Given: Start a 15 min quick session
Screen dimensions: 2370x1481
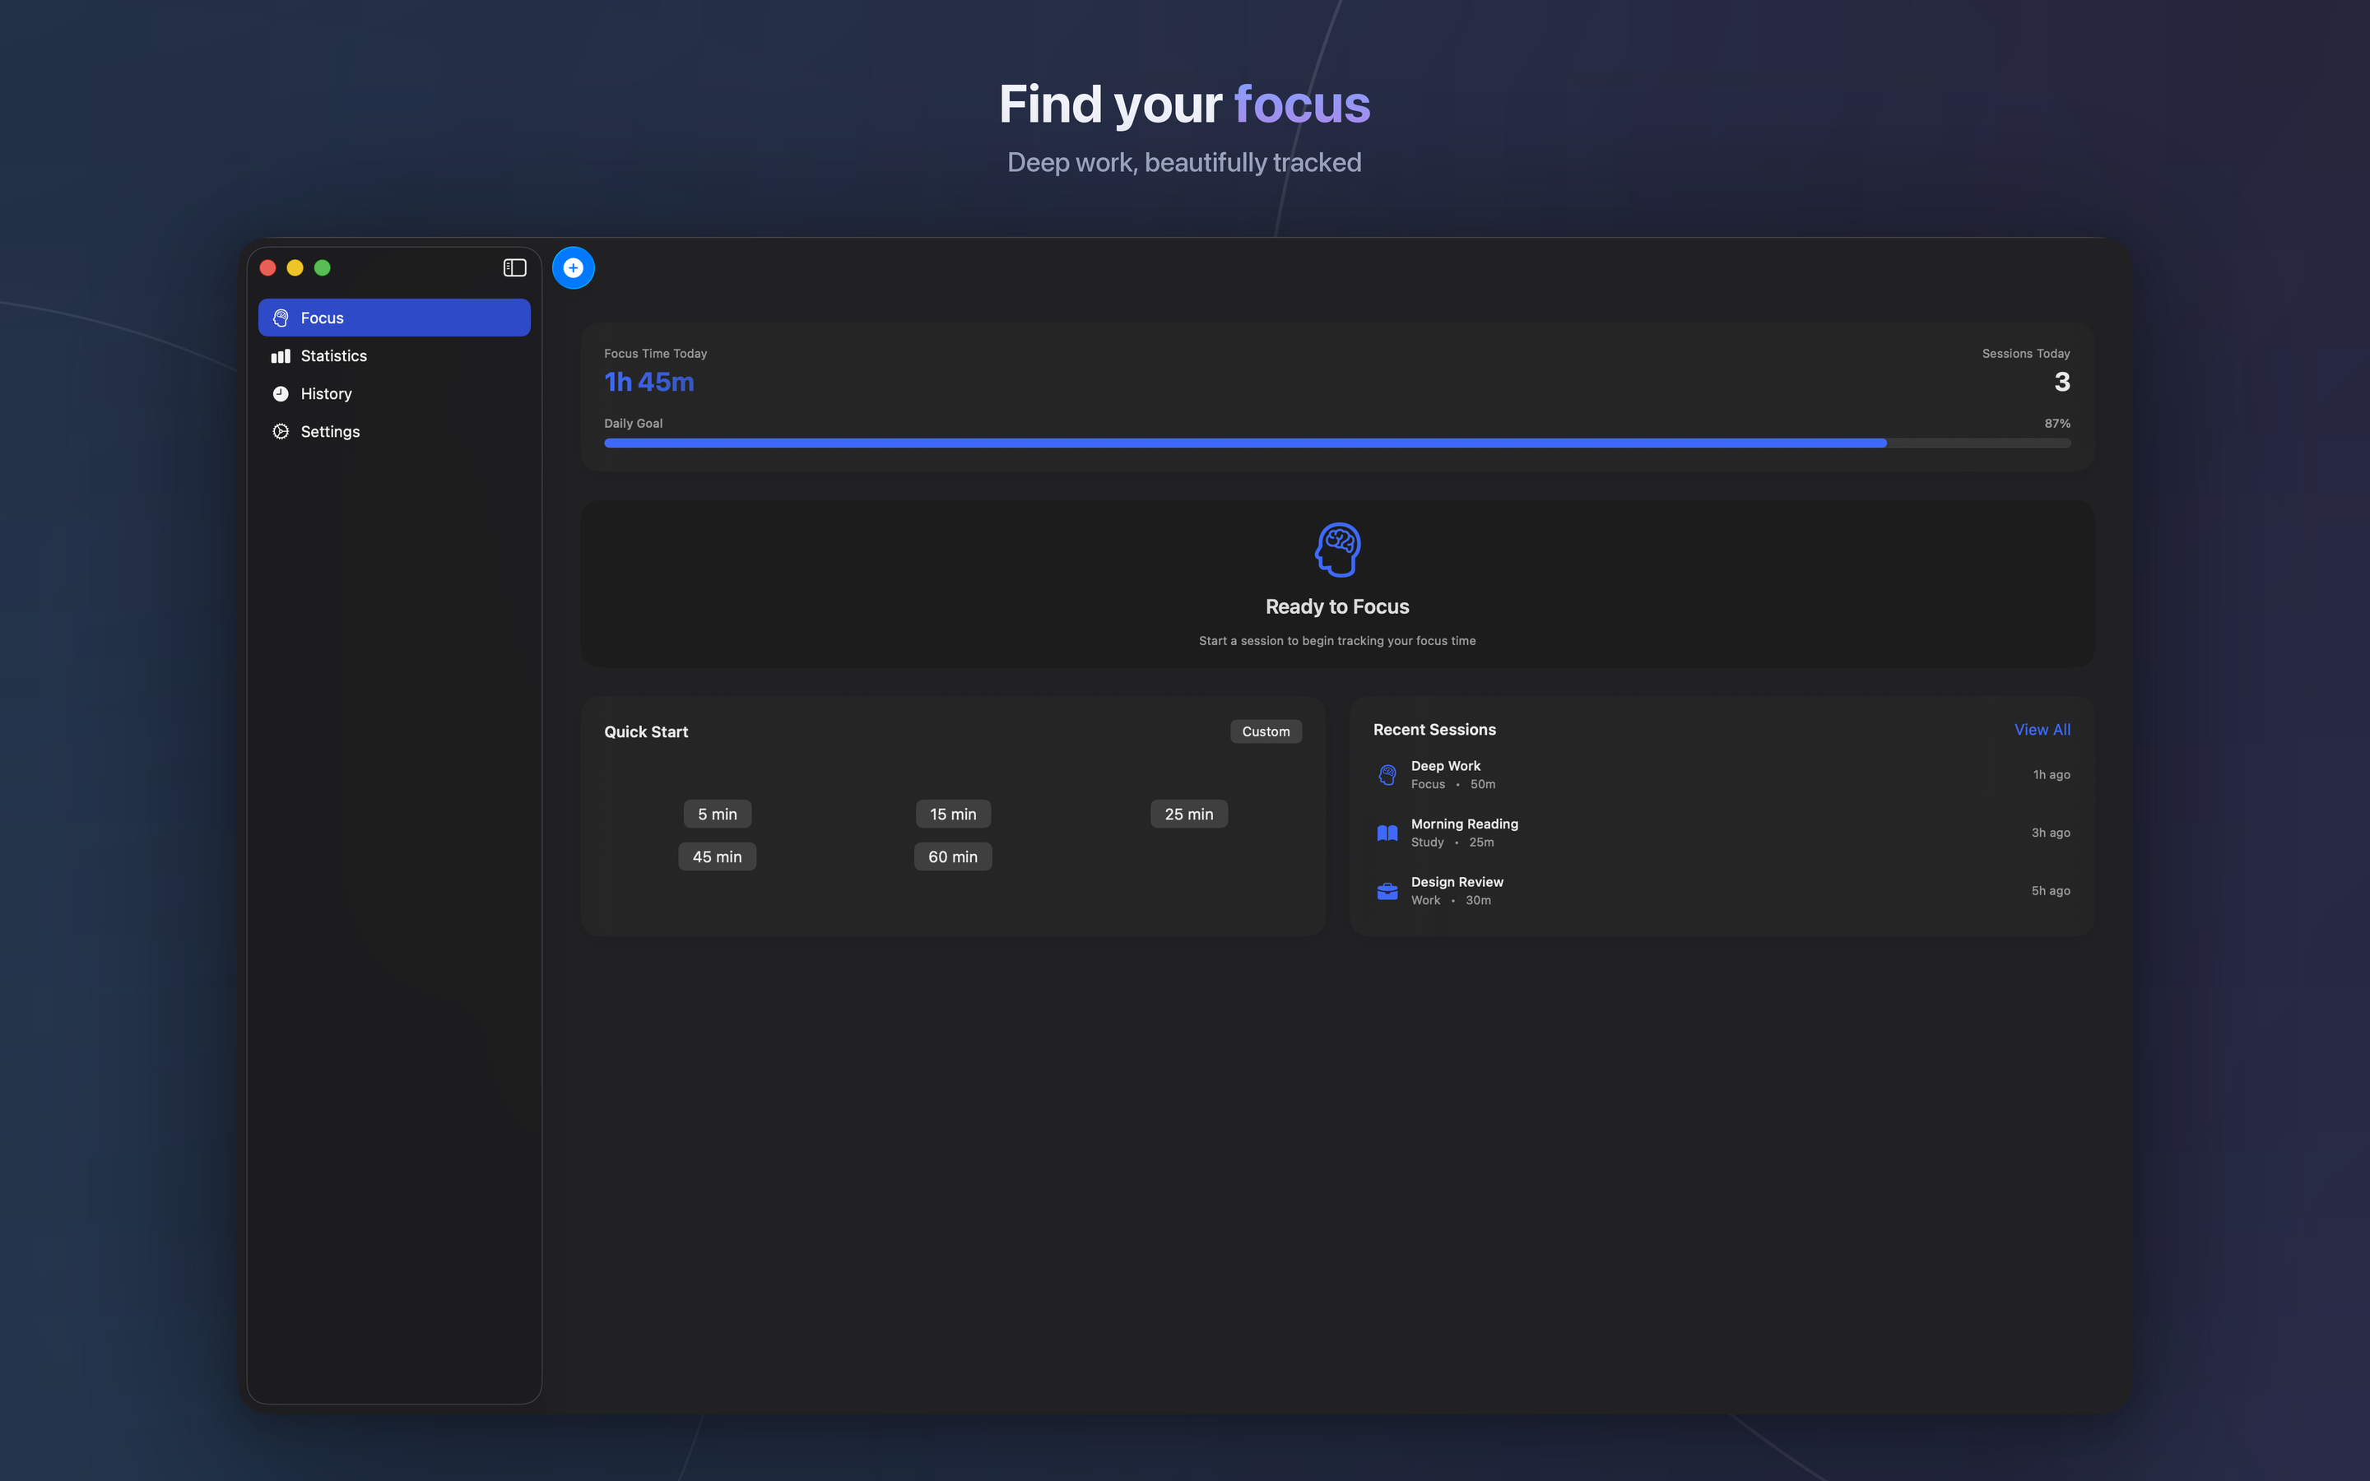Looking at the screenshot, I should (953, 814).
